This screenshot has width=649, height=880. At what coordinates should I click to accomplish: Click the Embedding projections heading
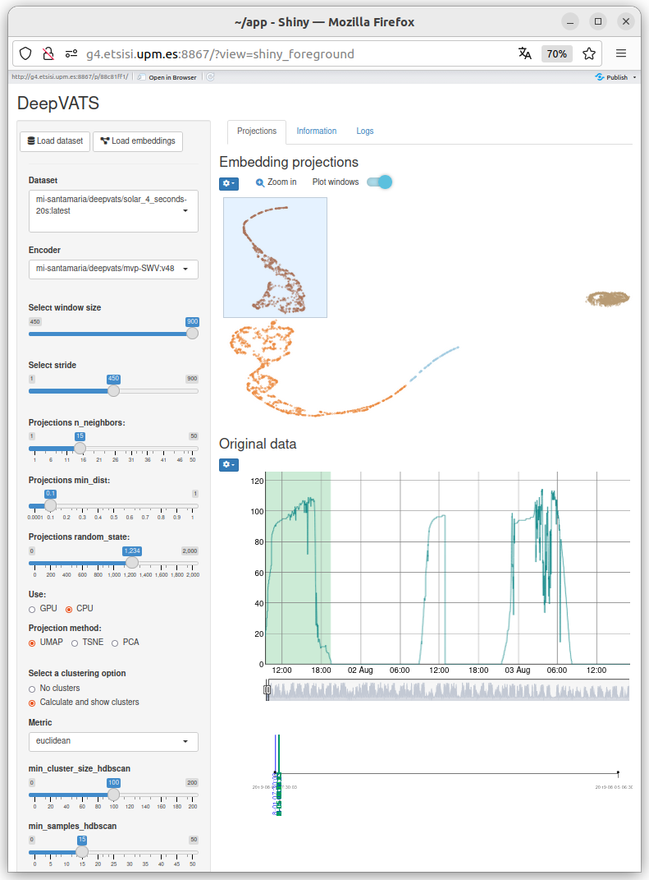[289, 162]
